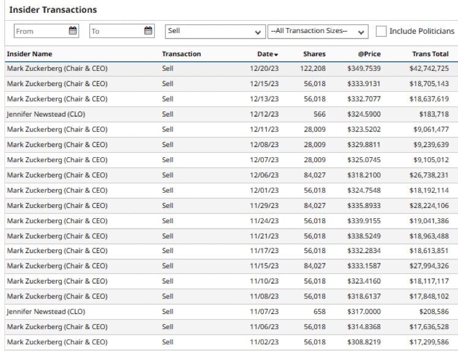Viewport: 458px width, 351px height.
Task: Select Mark Zuckerberg's 12/20/23 name entry
Action: point(57,68)
